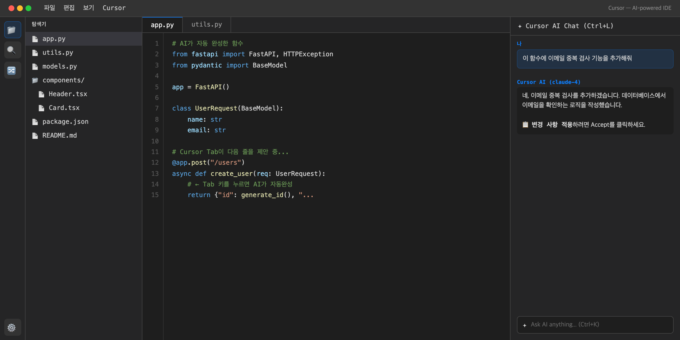
Task: Click the @app decorator on line 12
Action: [180, 163]
